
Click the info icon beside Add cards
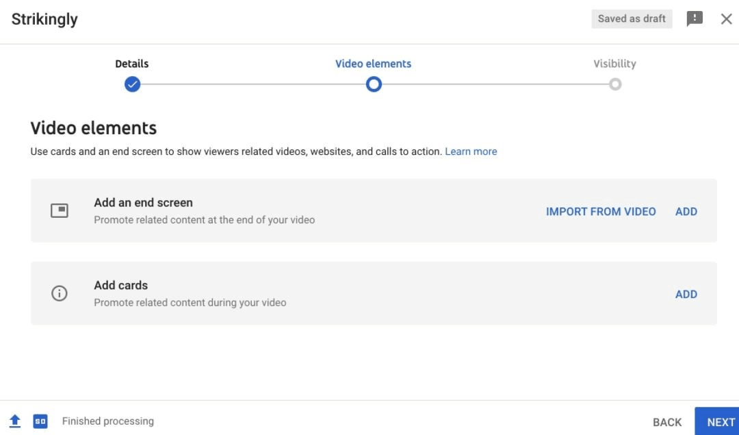[59, 293]
